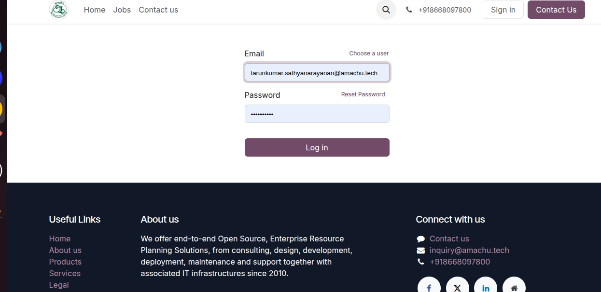Focus the Password input field
The height and width of the screenshot is (292, 601).
tap(317, 114)
